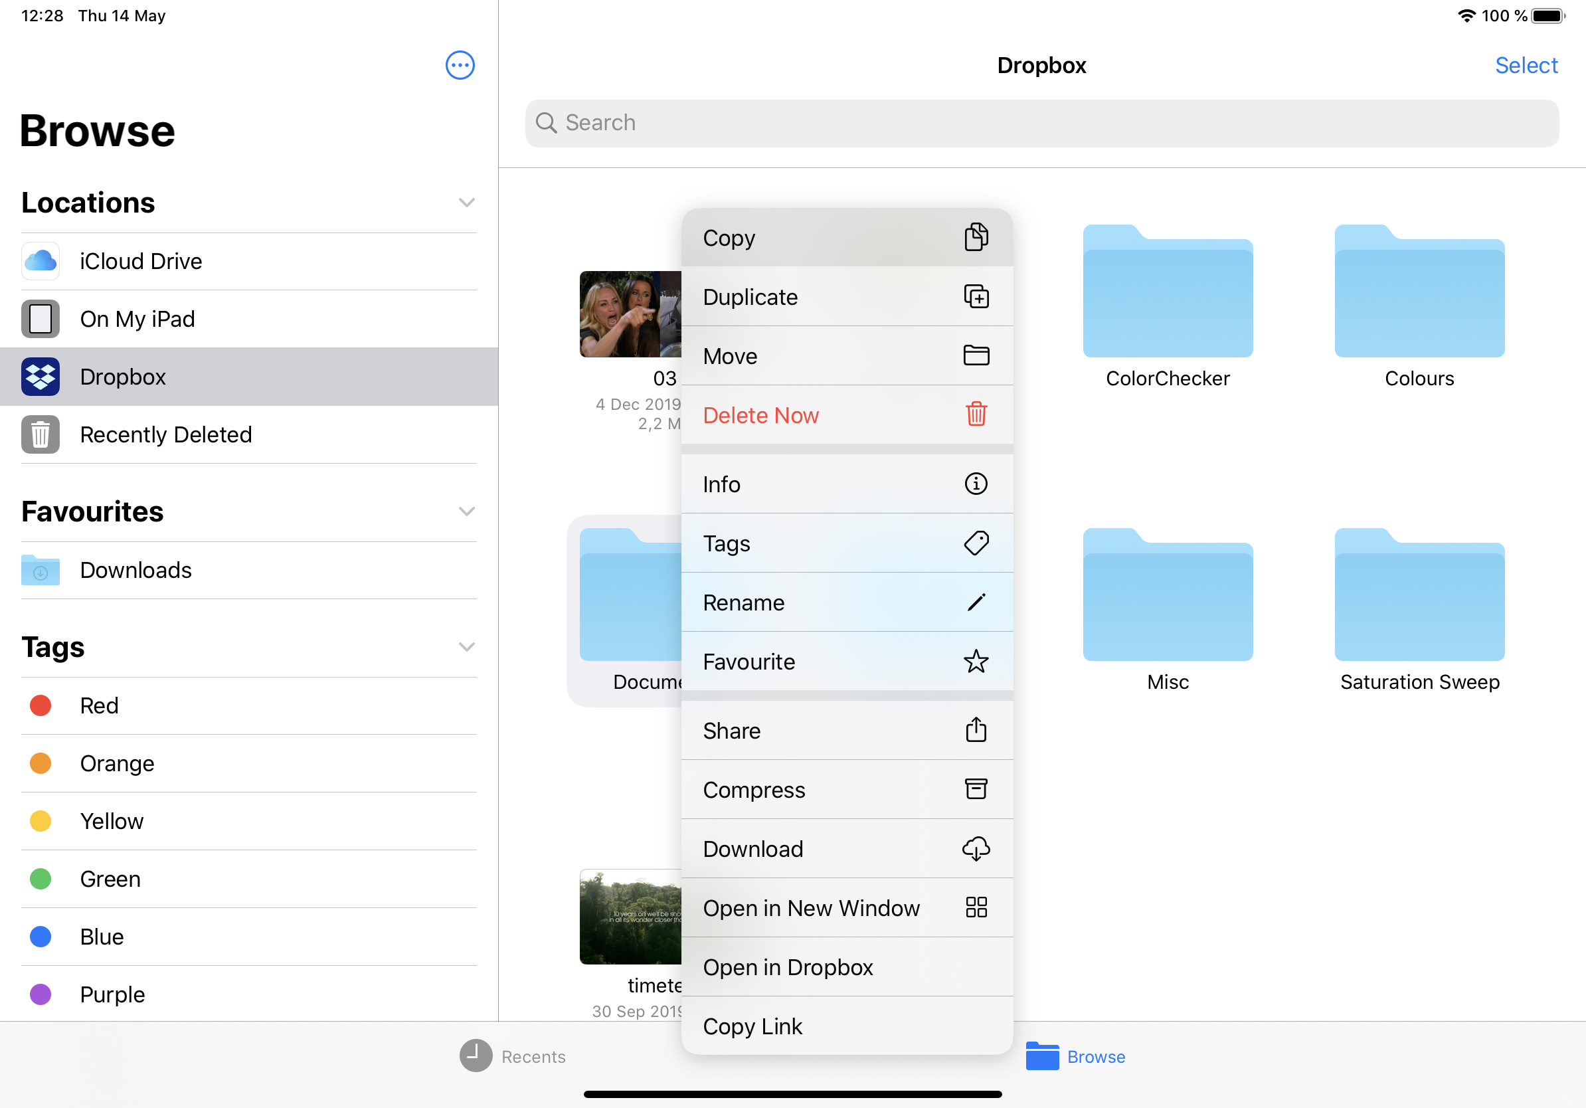Open the Saturation Sweep folder

(1419, 594)
